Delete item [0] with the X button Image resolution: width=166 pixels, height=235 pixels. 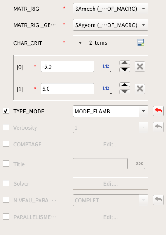140,66
